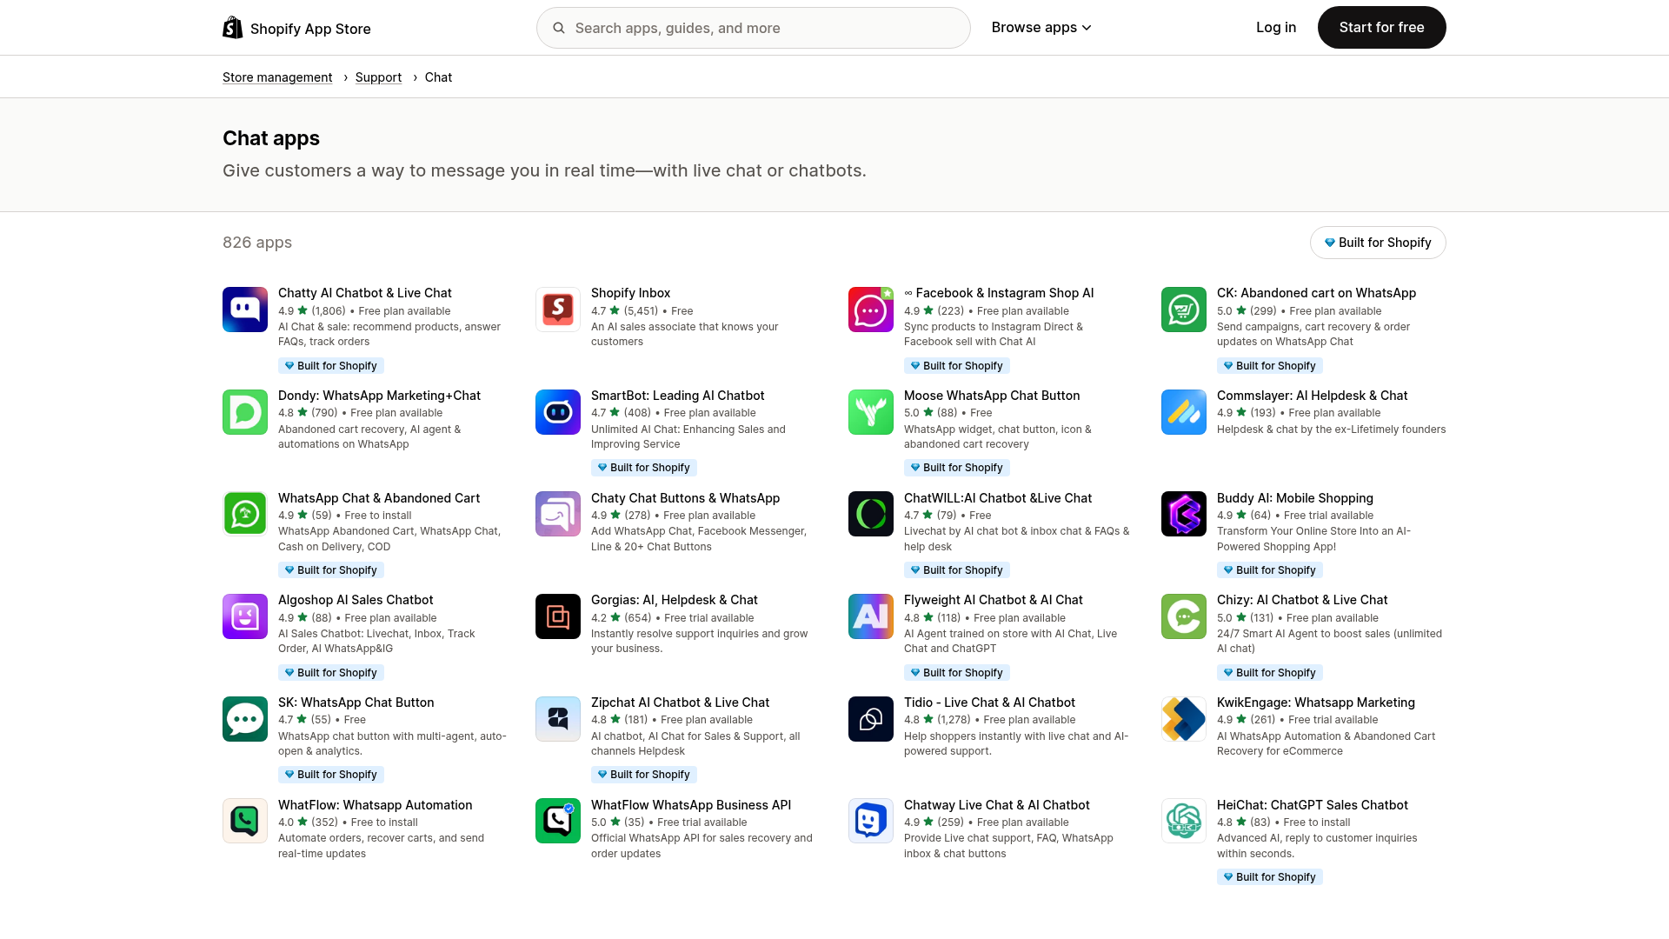Open KwikEngage: Whatsapp Marketing title

[1316, 703]
